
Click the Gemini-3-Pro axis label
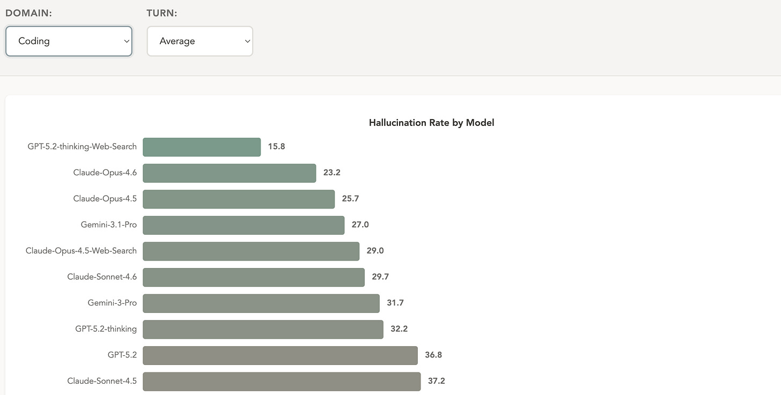coord(112,303)
